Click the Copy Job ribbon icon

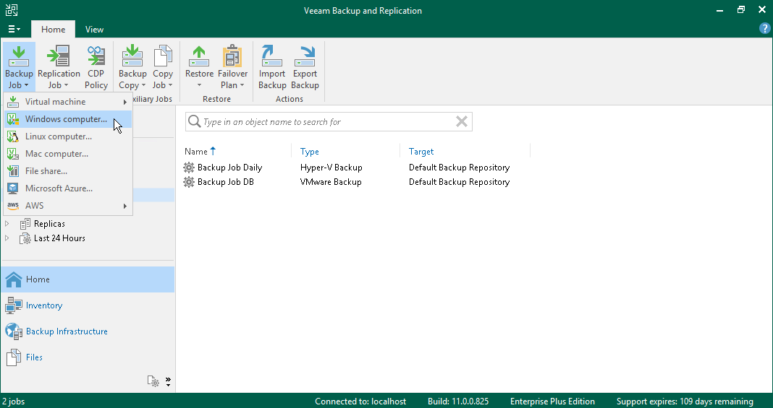(162, 56)
